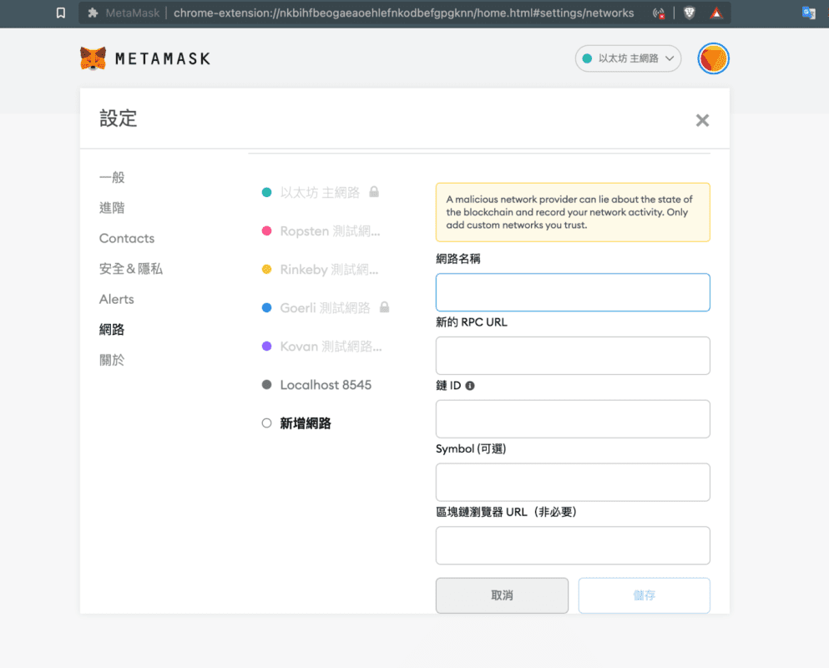Select the Localhost 8545 network
This screenshot has width=829, height=668.
(324, 384)
